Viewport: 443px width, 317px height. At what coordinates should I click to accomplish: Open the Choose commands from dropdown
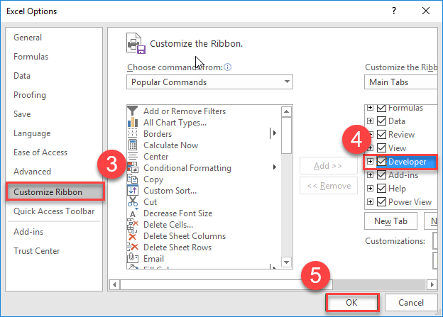[x=209, y=82]
